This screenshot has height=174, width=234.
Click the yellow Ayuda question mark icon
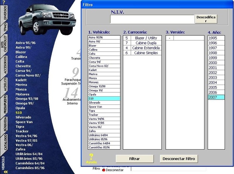(x=91, y=157)
